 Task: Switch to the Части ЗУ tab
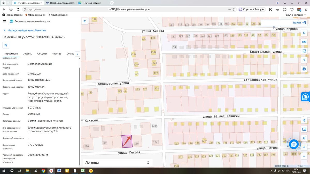[x=57, y=54]
